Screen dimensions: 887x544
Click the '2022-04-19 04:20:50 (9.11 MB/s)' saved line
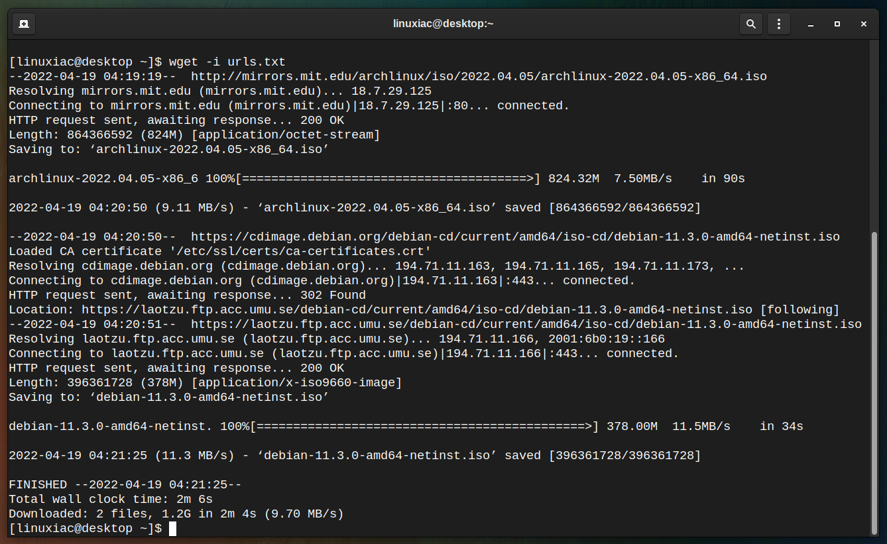(x=355, y=207)
